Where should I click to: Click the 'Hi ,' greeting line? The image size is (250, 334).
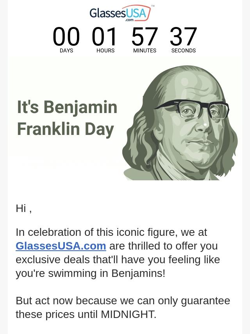pyautogui.click(x=24, y=208)
